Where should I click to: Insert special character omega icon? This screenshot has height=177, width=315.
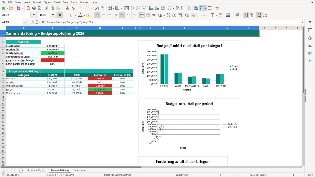[169, 8]
